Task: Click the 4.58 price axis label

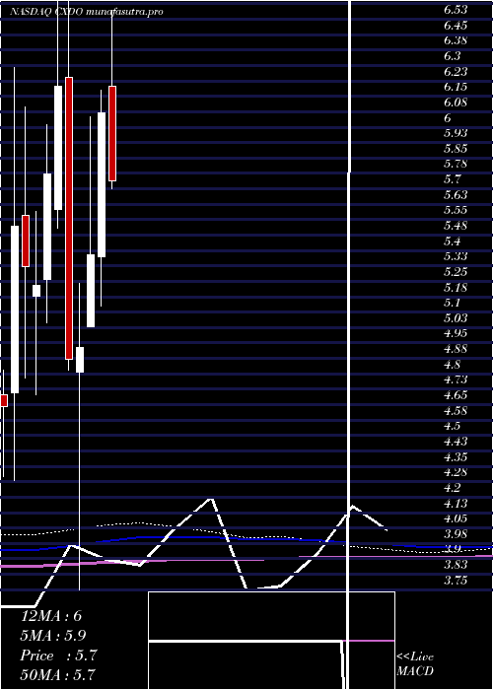Action: tap(456, 410)
